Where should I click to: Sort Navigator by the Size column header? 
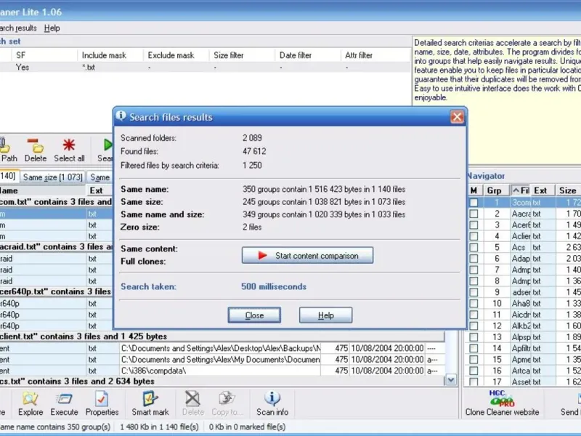(568, 190)
